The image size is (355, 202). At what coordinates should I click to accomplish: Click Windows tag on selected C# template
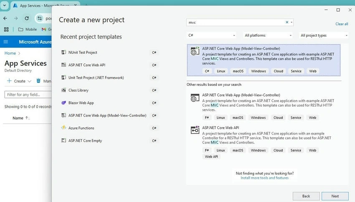tap(259, 71)
